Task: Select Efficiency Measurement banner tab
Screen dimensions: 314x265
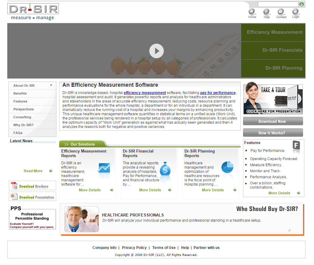Action: (273, 32)
